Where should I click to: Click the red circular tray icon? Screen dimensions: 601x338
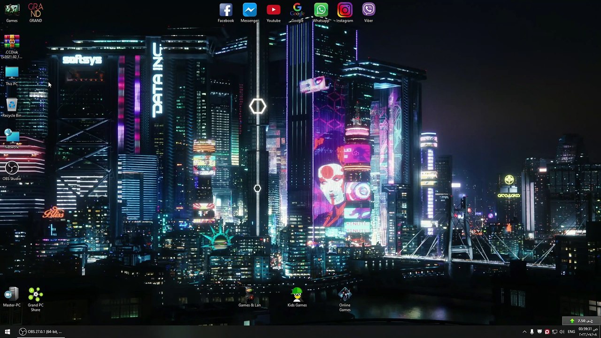[547, 332]
